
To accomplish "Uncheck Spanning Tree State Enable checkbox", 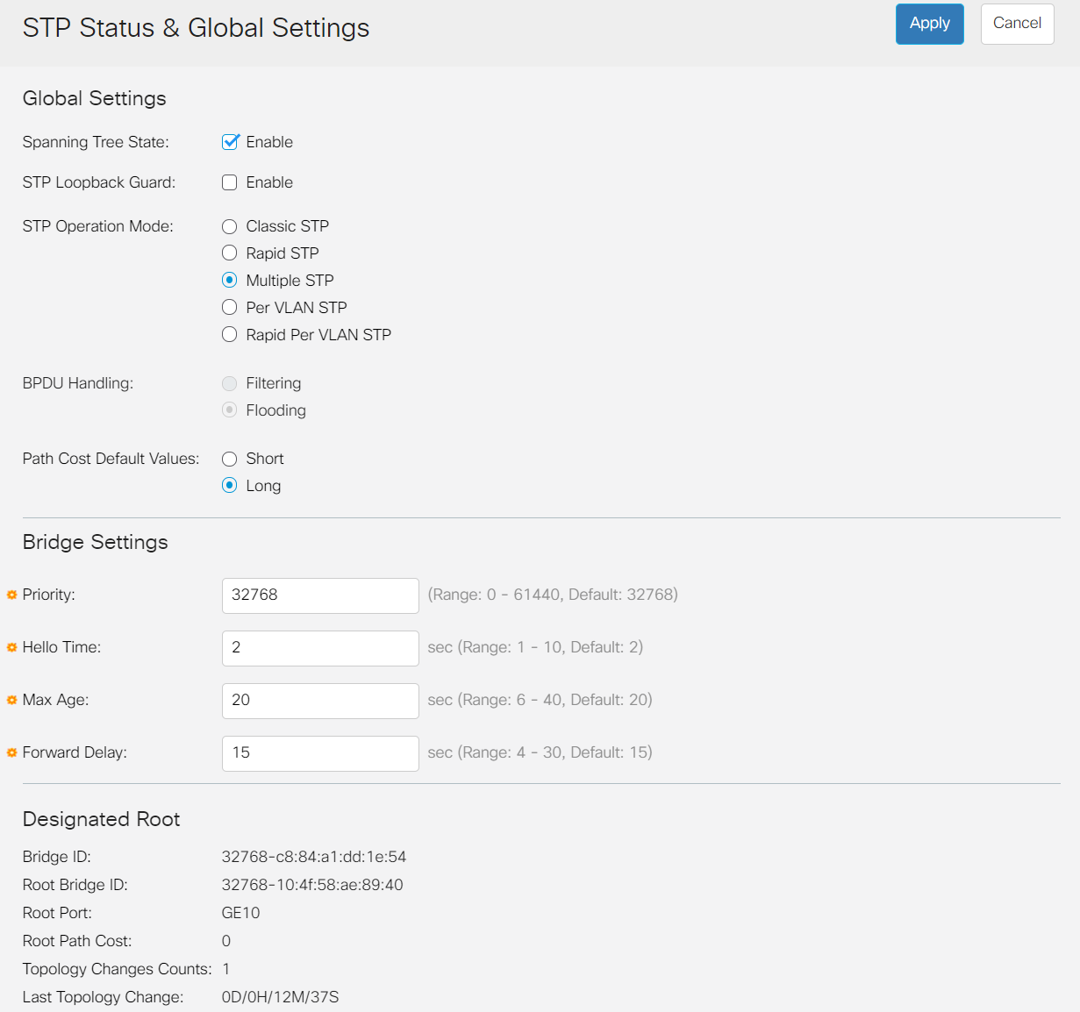I will [230, 142].
